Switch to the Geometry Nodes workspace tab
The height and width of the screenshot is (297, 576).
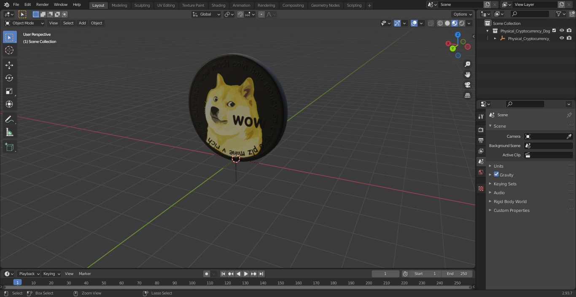tap(325, 5)
